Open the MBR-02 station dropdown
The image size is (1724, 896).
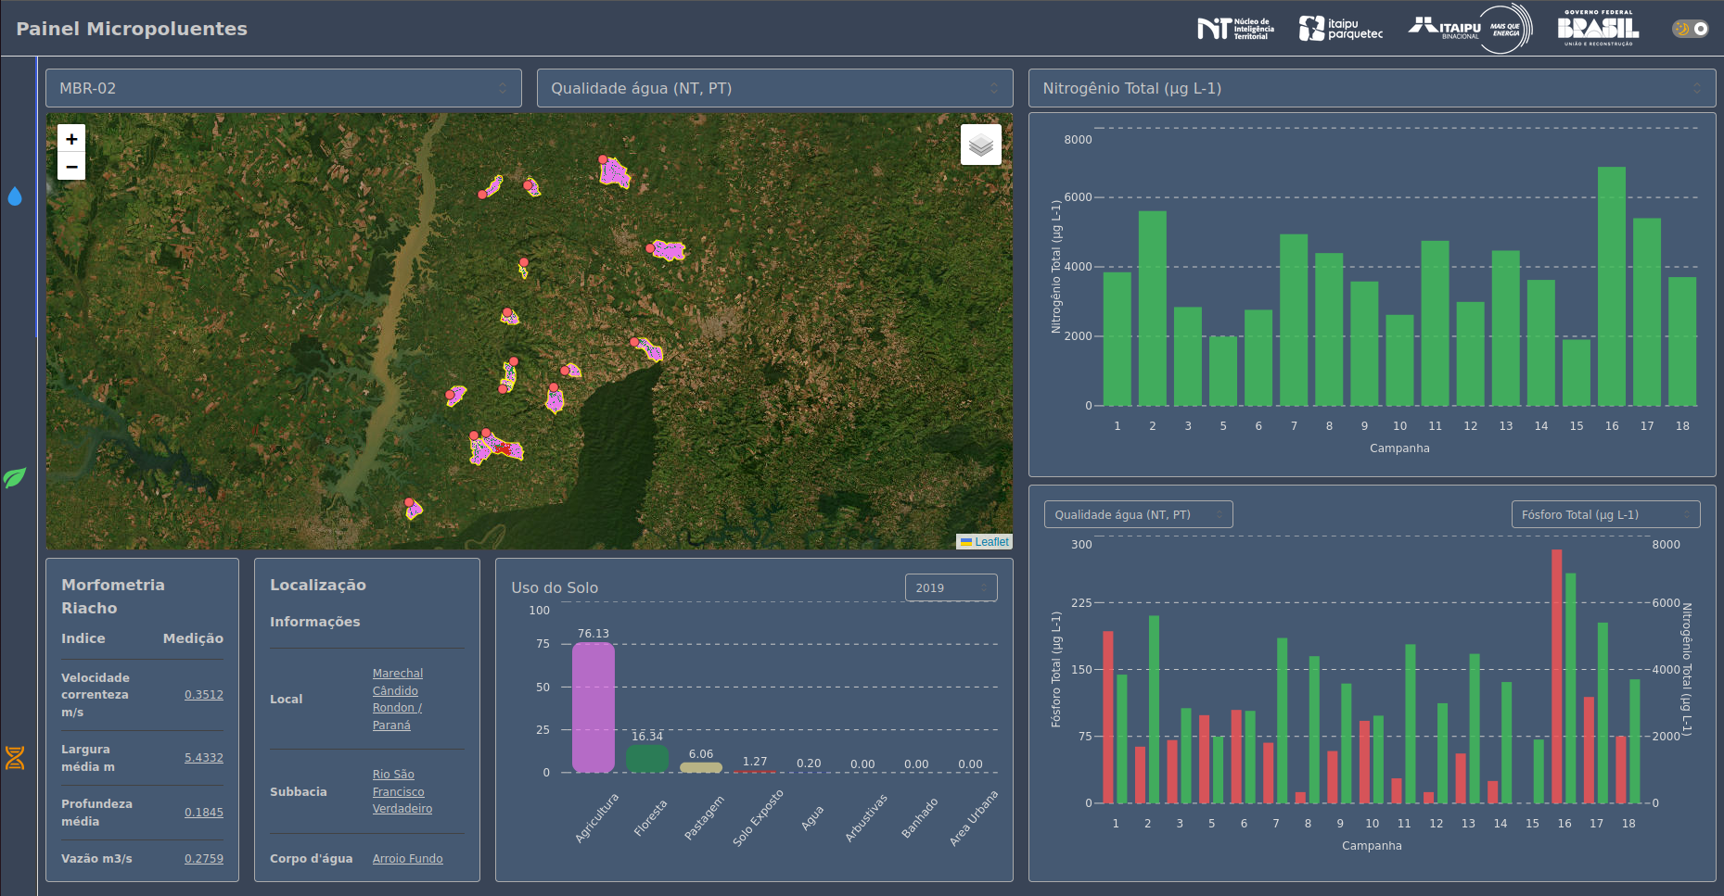[283, 88]
